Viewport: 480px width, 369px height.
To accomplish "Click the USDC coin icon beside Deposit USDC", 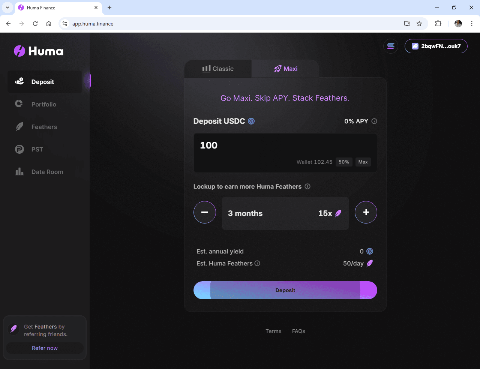I will click(x=251, y=121).
